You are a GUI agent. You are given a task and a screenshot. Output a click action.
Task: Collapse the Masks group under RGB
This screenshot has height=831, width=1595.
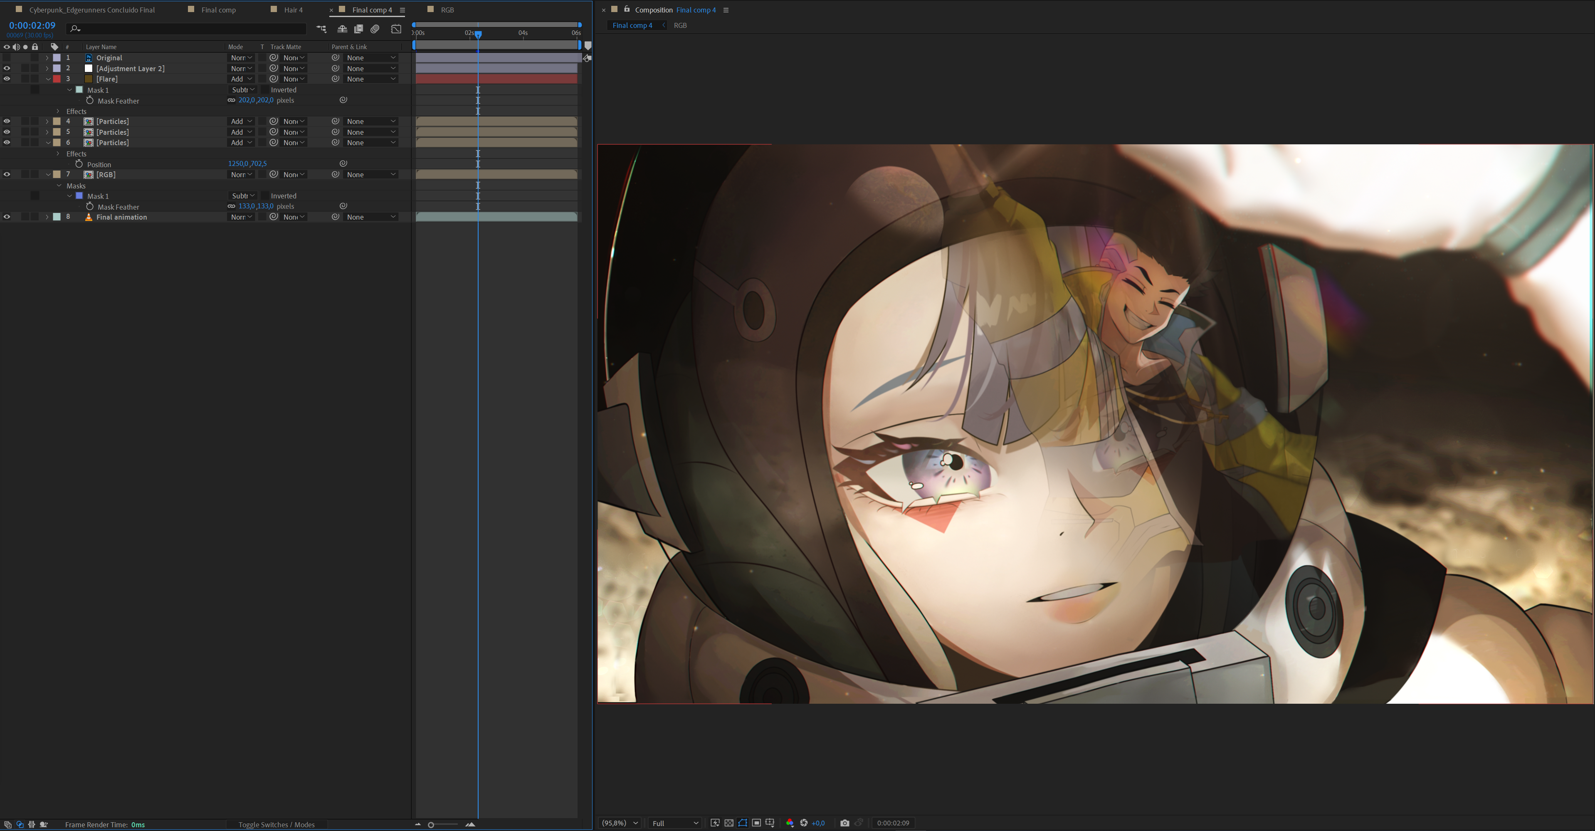coord(59,186)
